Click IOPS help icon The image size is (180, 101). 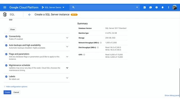pyautogui.click(x=84, y=55)
